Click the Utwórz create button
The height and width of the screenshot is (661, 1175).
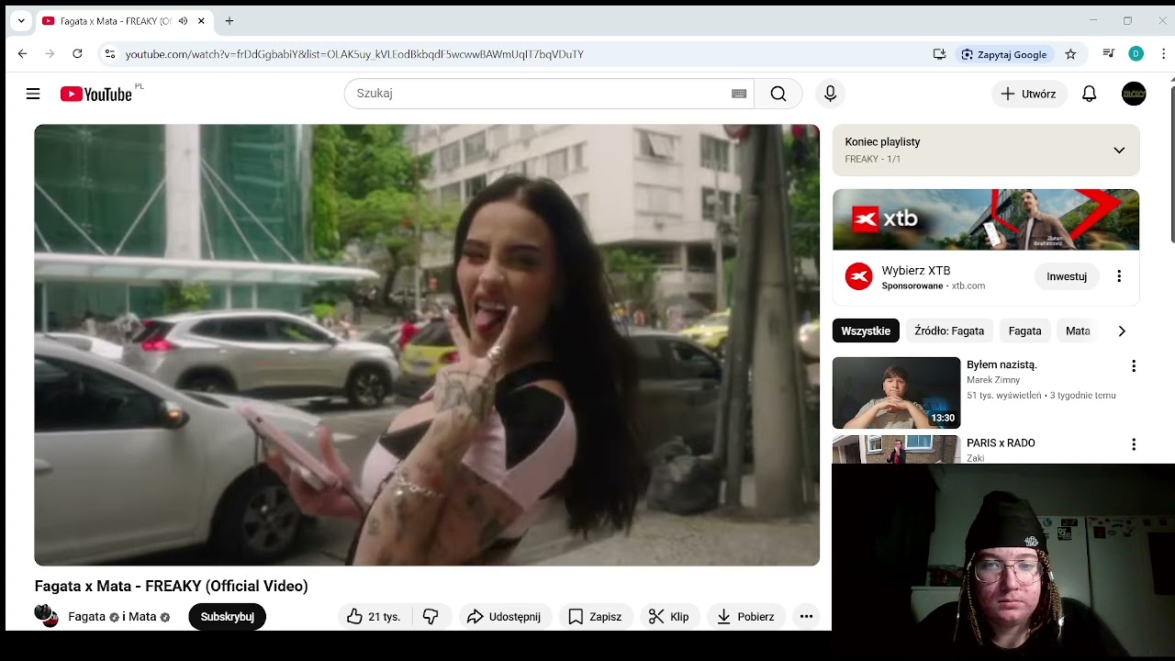[1029, 94]
